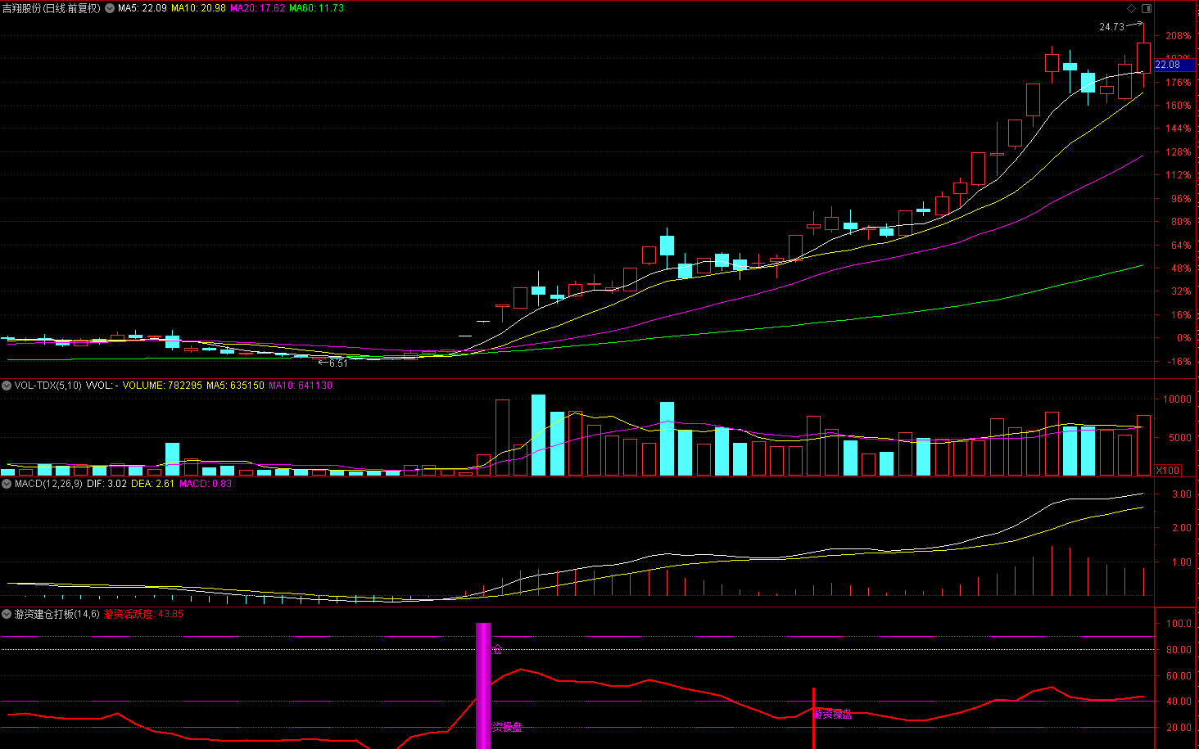
Task: Click the 游资活跃度 43.85 label
Action: tap(143, 614)
